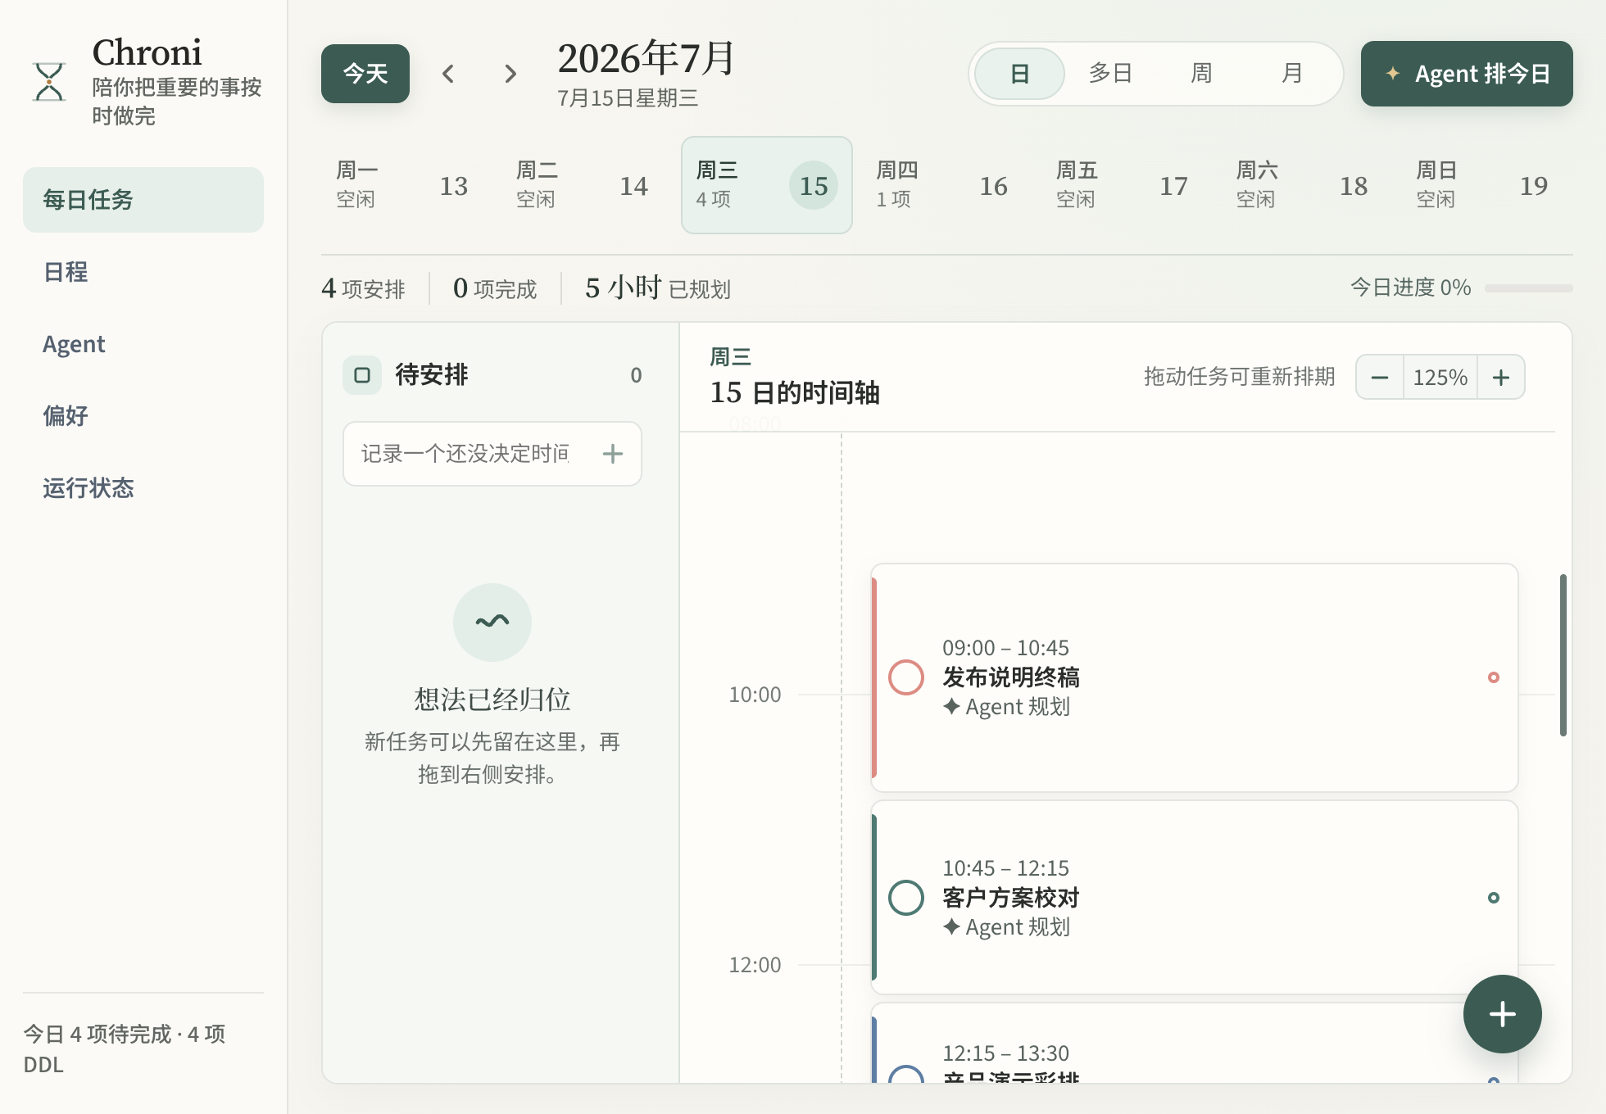Click the 12:00 time label
Image resolution: width=1606 pixels, height=1114 pixels.
pyautogui.click(x=755, y=965)
